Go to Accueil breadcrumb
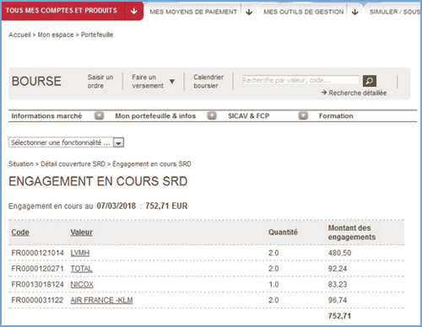This screenshot has height=327, width=422. pyautogui.click(x=19, y=35)
